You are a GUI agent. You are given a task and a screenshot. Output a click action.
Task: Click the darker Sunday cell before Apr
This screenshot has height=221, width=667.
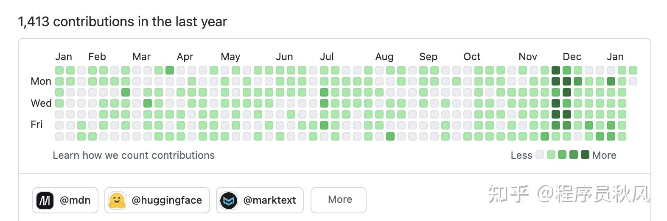[x=170, y=70]
